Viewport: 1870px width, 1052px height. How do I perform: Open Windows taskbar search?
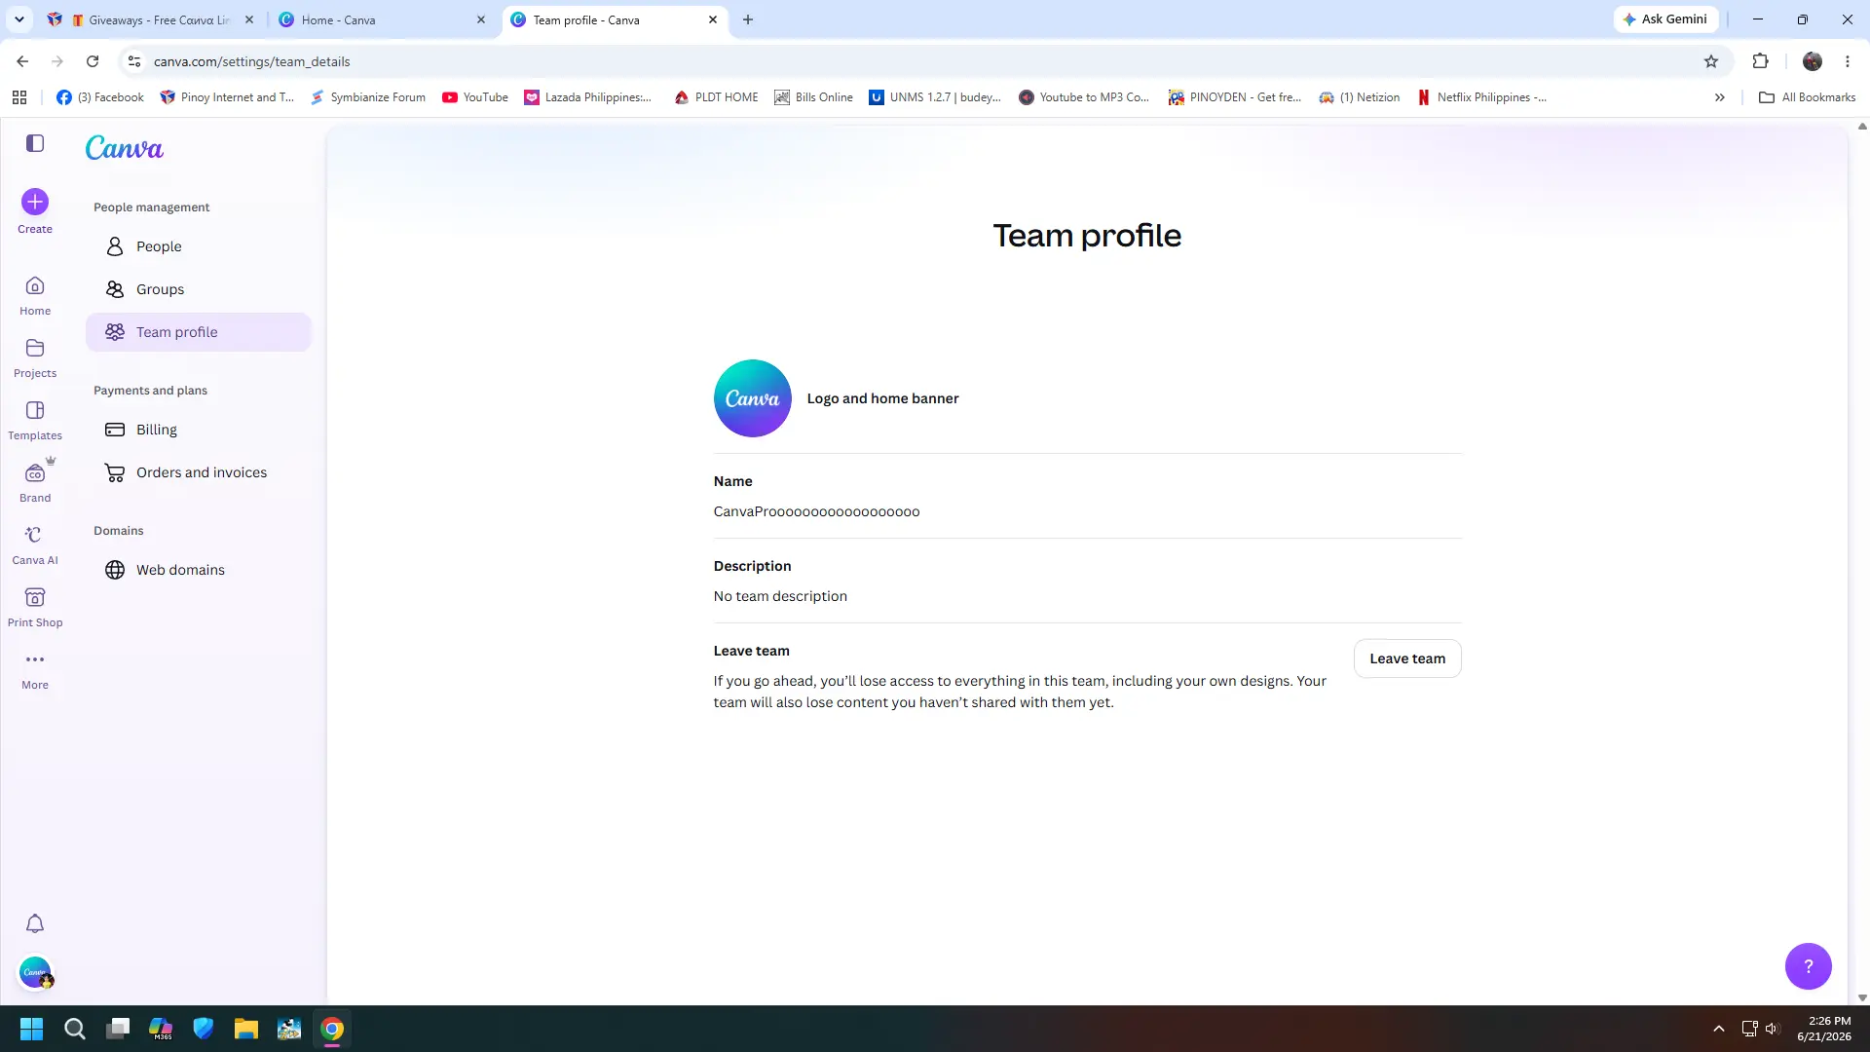click(74, 1029)
